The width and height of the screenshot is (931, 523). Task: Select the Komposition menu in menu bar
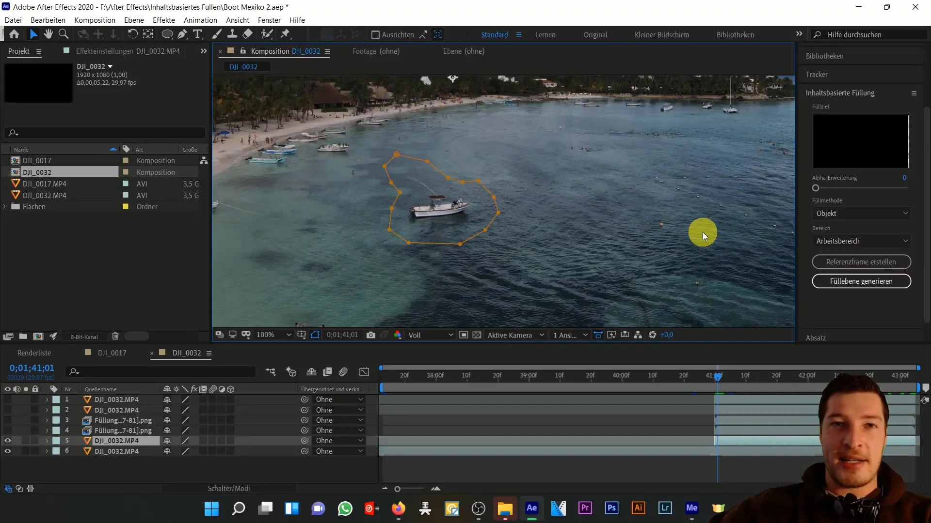[95, 20]
